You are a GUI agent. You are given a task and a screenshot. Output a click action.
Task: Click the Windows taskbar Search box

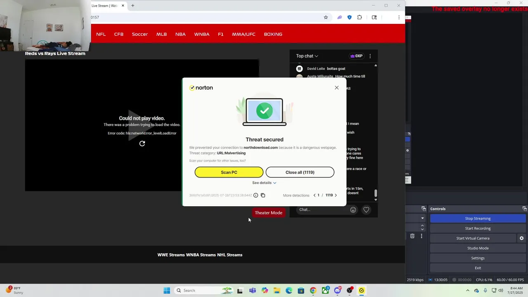pos(203,290)
